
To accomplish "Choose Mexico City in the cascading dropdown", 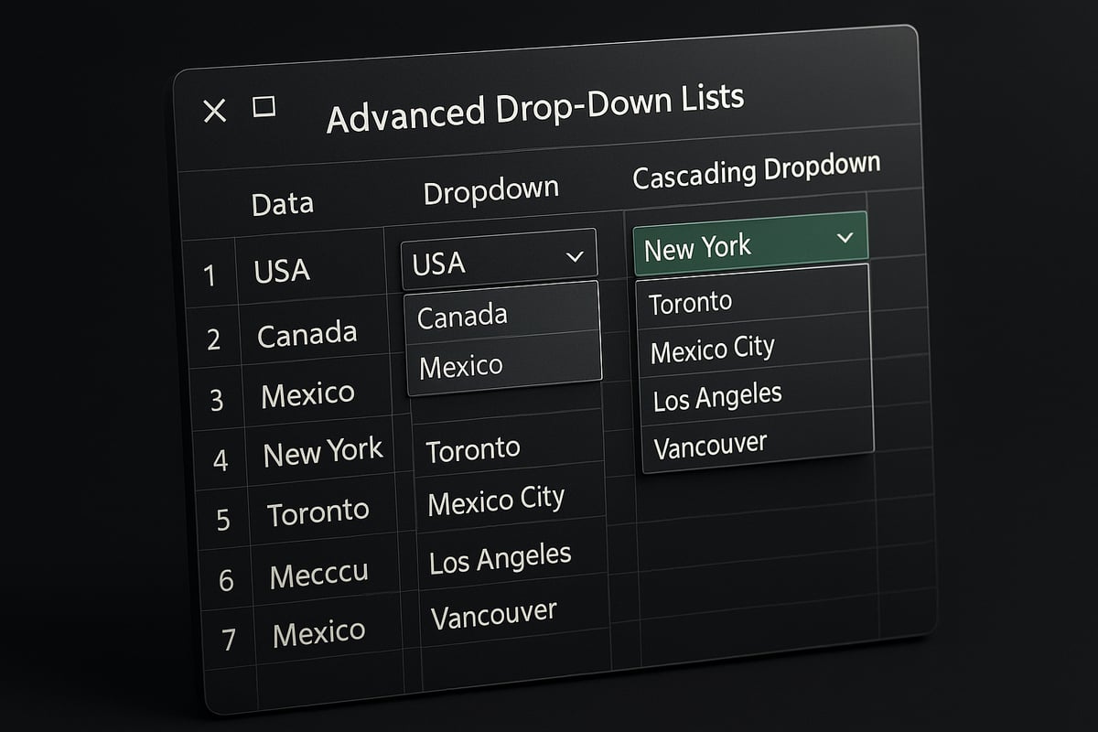I will pyautogui.click(x=712, y=347).
